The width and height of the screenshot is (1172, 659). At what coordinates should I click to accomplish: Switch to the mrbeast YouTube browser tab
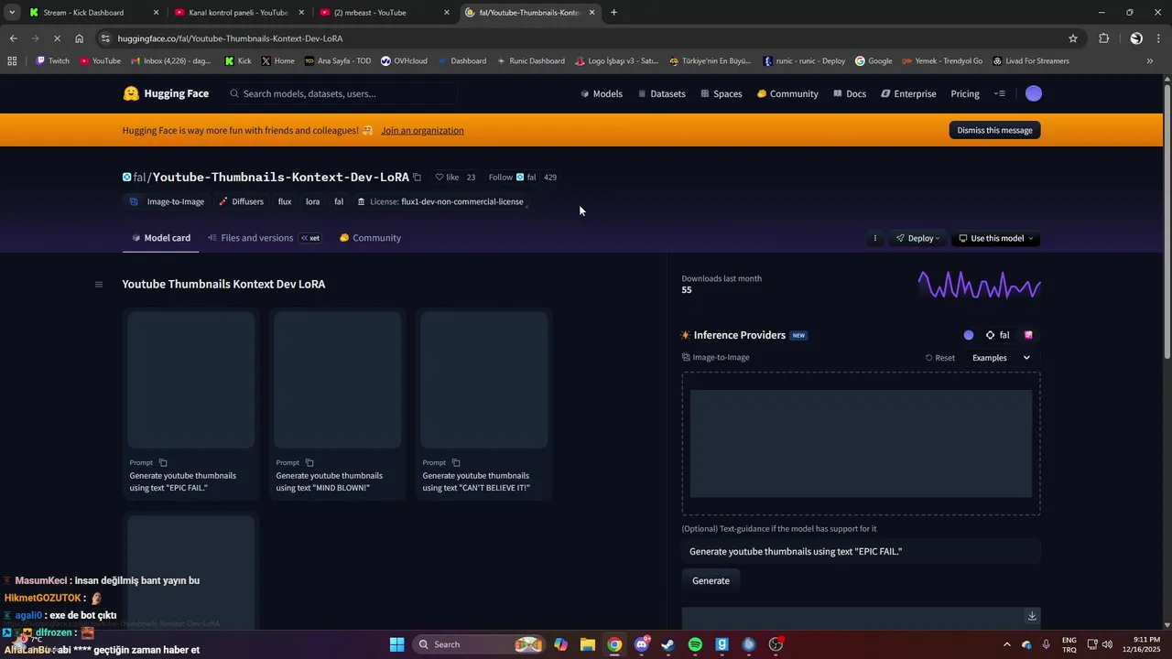coord(385,13)
